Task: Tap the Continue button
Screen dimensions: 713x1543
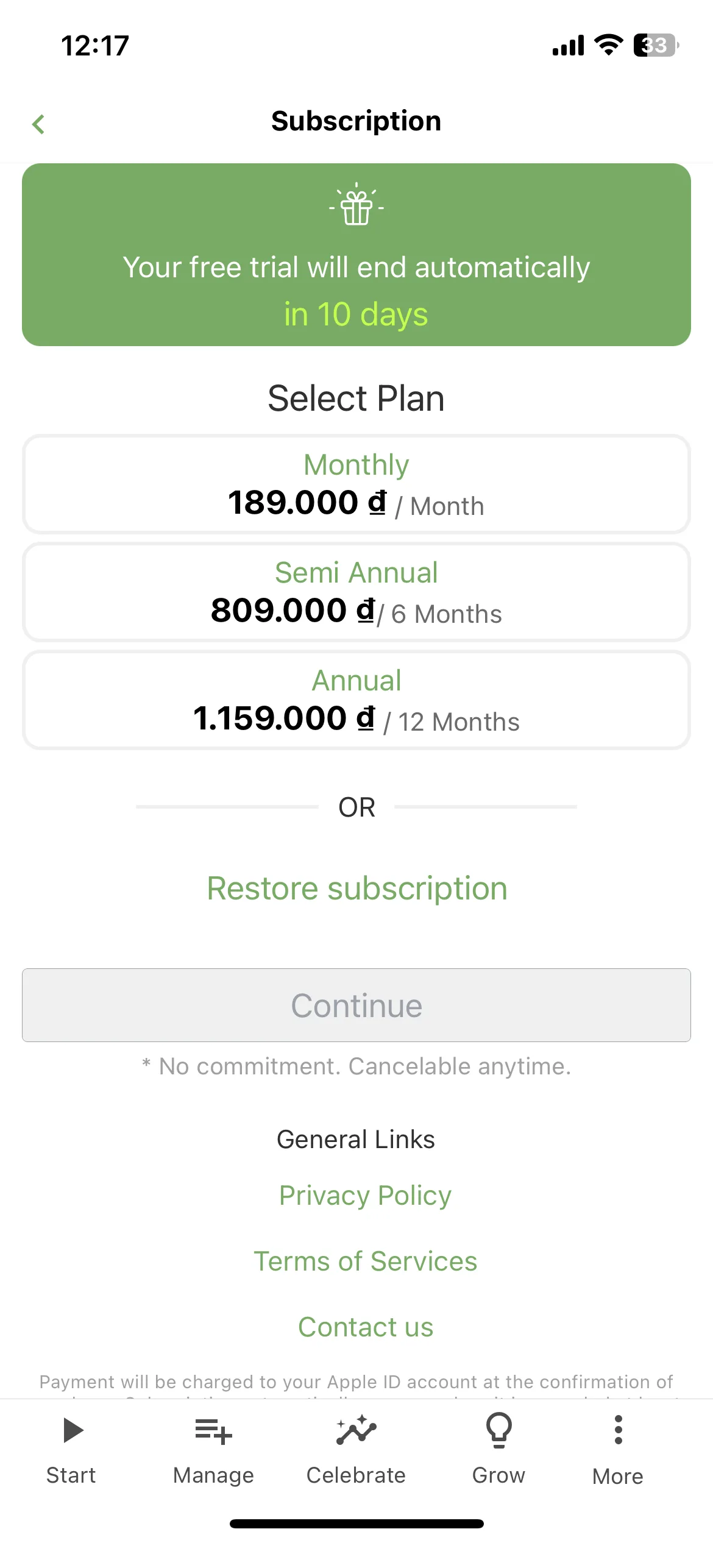Action: click(357, 1005)
